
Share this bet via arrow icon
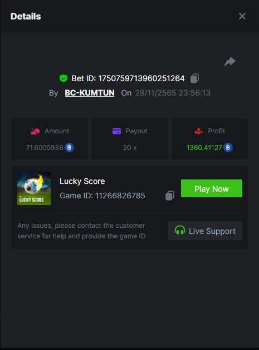[x=230, y=62]
